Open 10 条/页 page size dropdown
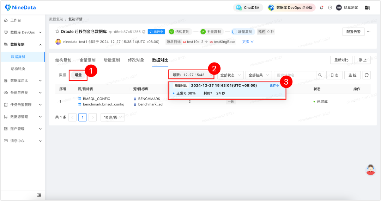 click(x=113, y=117)
